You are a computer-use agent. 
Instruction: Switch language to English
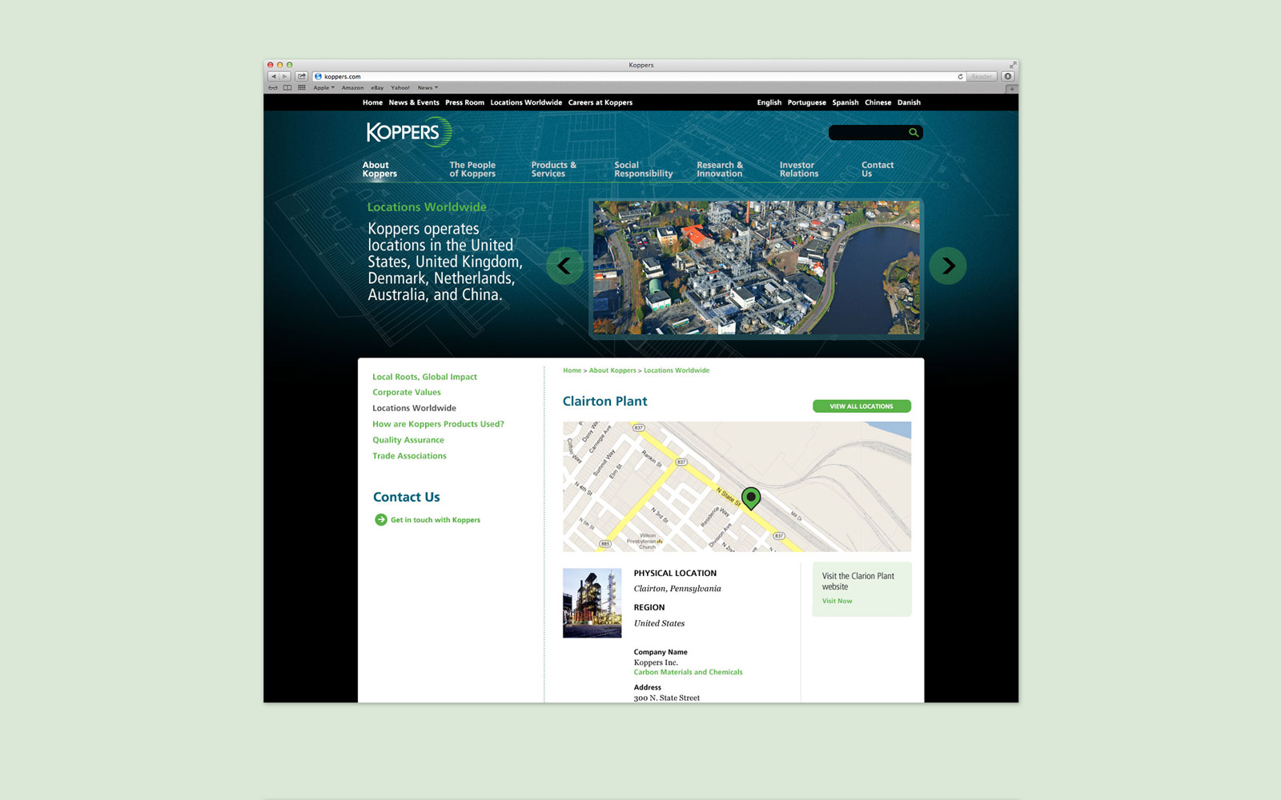769,102
